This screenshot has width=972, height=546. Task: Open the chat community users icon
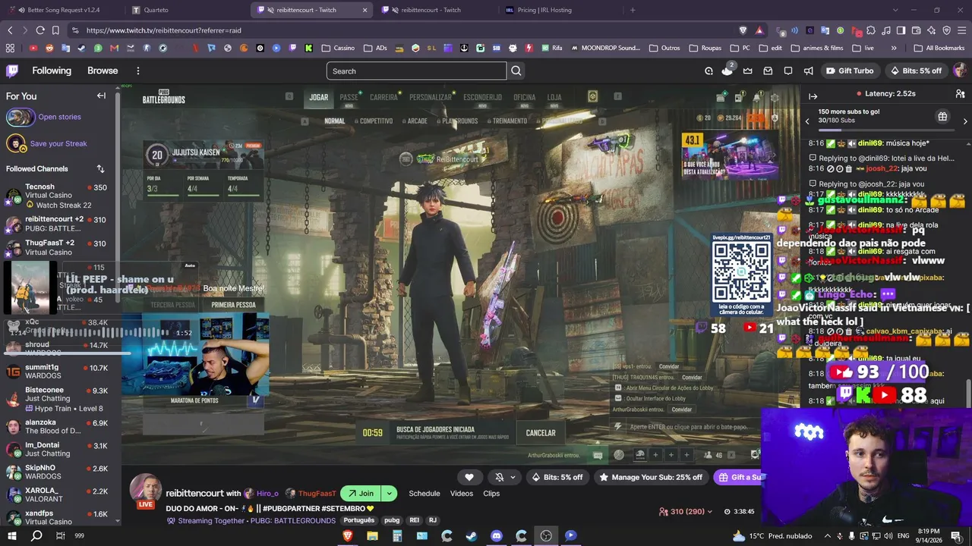[x=960, y=93]
